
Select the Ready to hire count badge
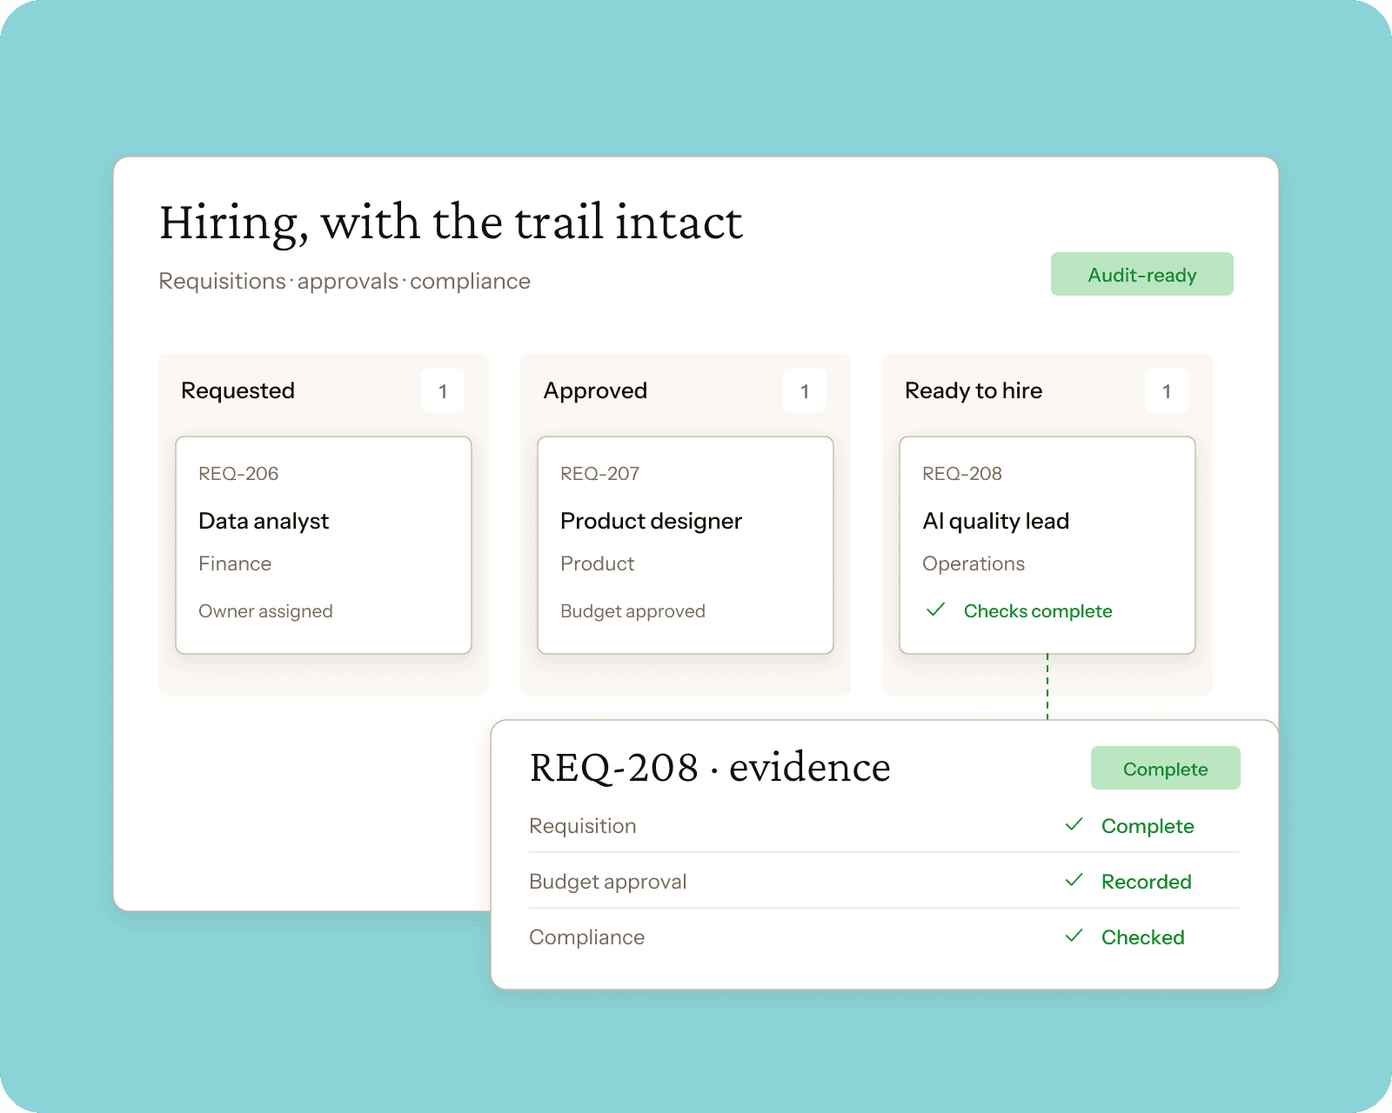point(1167,390)
